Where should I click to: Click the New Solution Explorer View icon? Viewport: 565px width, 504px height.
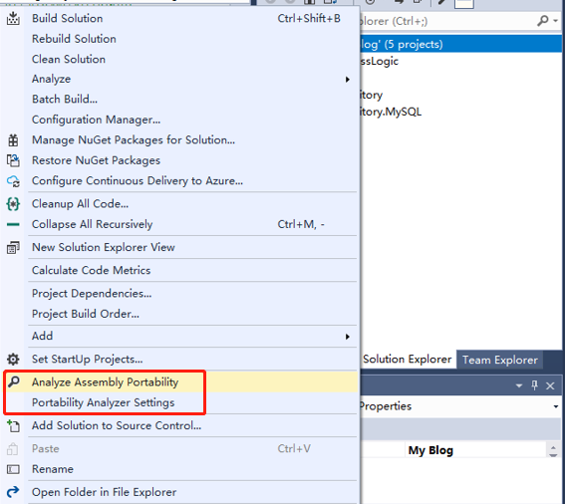[x=13, y=248]
